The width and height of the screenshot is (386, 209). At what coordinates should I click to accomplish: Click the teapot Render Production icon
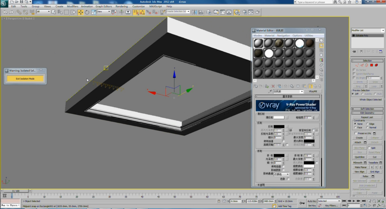tap(257, 12)
